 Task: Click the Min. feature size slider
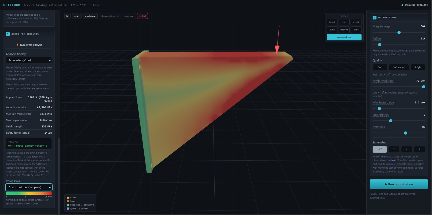tap(399, 109)
